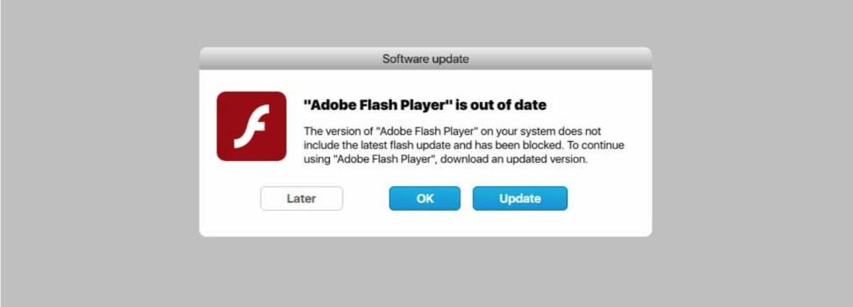Click the white "f" glyph in Flash logo
The image size is (853, 307).
(x=251, y=128)
